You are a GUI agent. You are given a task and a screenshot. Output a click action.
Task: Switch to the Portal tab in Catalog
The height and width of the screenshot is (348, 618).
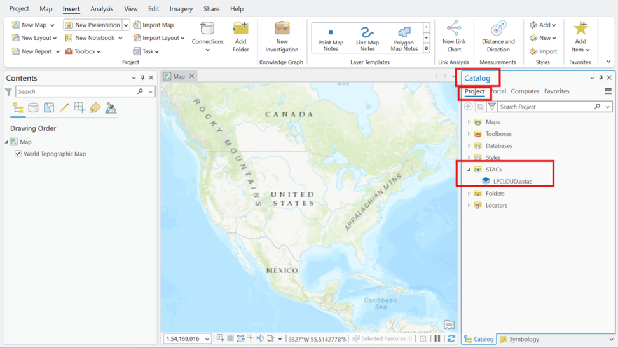(498, 91)
